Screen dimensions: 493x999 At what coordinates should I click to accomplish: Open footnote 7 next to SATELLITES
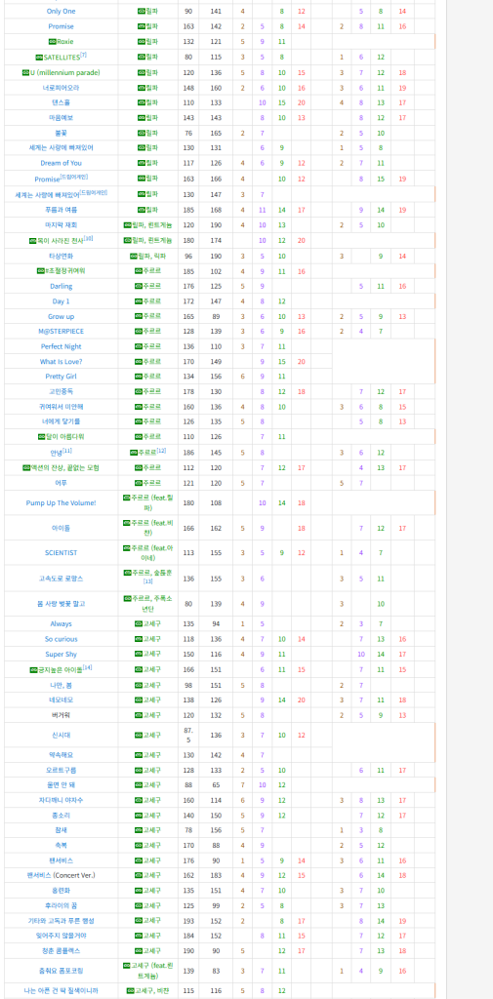pyautogui.click(x=83, y=56)
